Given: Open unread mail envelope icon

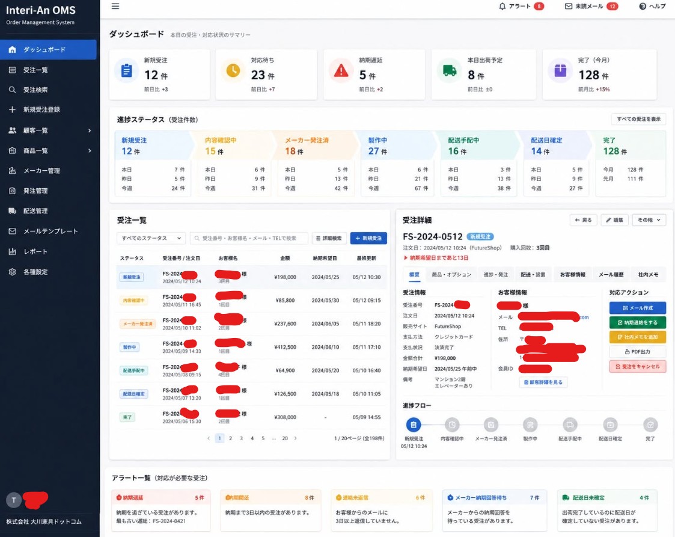Looking at the screenshot, I should point(569,7).
